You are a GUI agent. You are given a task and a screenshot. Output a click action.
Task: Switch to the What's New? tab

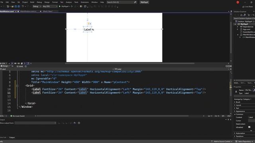click(x=48, y=12)
